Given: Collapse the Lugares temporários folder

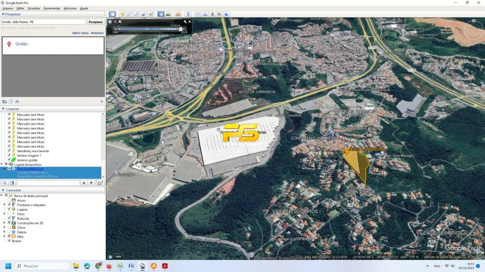Looking at the screenshot, I should pos(2,164).
